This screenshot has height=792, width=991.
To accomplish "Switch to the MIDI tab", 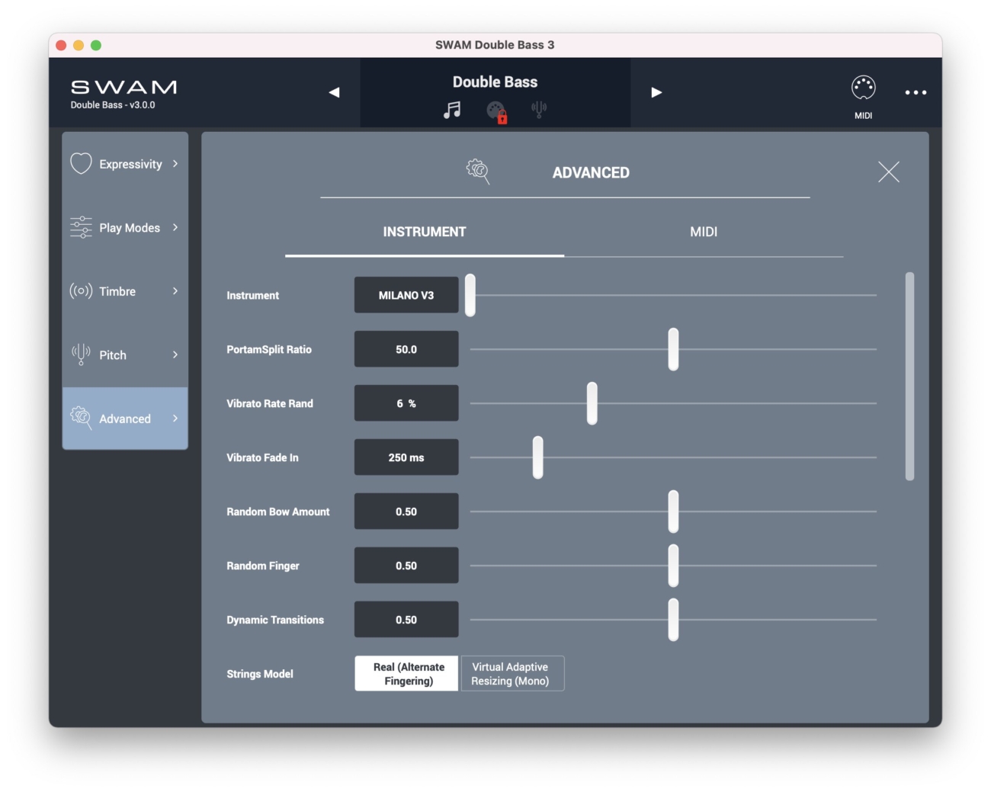I will [703, 232].
